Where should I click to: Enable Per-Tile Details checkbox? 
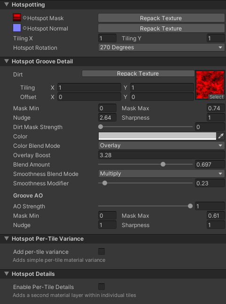tap(101, 287)
